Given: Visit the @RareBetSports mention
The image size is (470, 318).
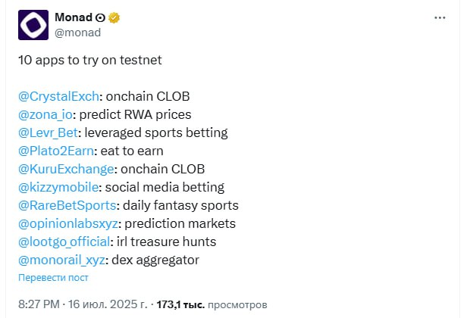Looking at the screenshot, I should coord(67,206).
